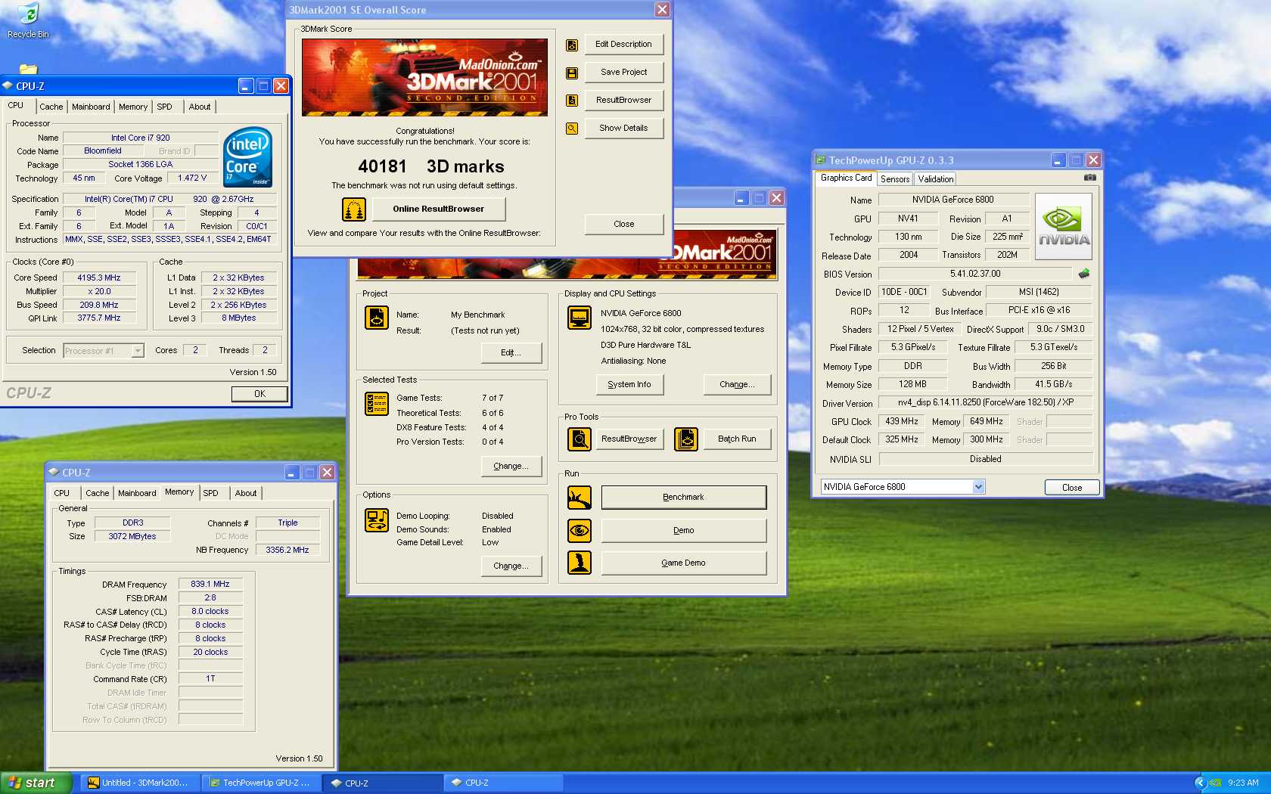Click Change button under Options
This screenshot has height=794, width=1271.
coord(511,566)
